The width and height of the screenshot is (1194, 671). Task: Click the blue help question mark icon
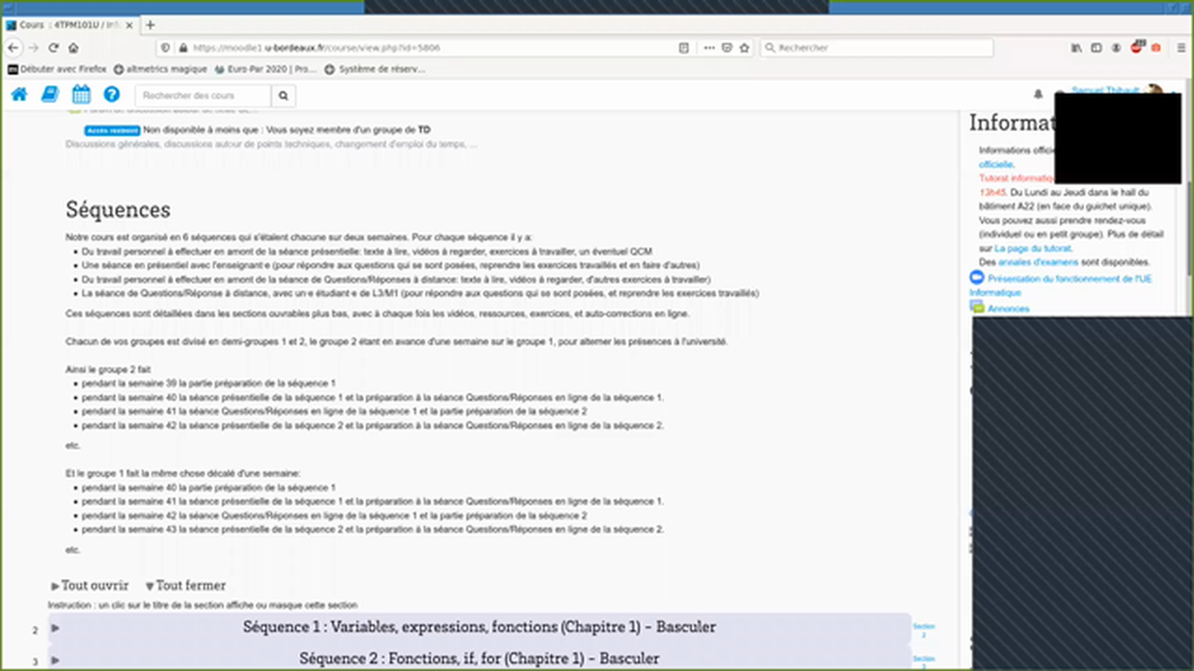click(x=112, y=94)
